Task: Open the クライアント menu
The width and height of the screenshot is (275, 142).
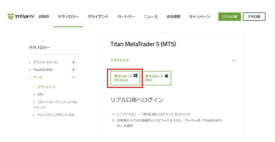Action: pyautogui.click(x=98, y=17)
